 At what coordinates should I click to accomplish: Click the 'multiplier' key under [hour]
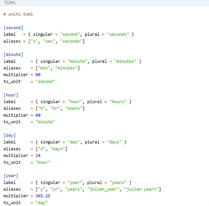point(16,115)
